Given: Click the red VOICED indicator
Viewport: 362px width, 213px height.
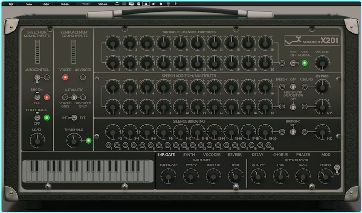Looking at the screenshot, I should pos(65,78).
